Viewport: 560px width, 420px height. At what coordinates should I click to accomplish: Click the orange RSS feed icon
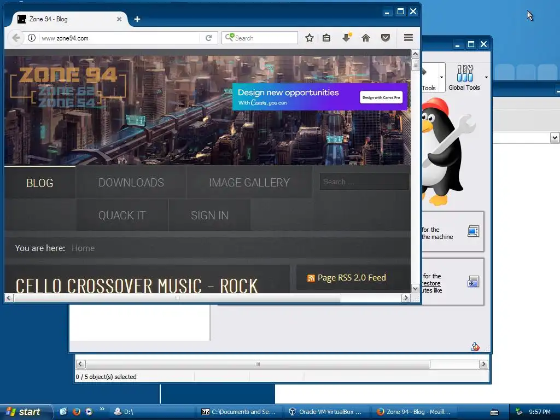311,278
